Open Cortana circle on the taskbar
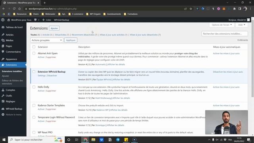This screenshot has width=254, height=143. point(69,139)
